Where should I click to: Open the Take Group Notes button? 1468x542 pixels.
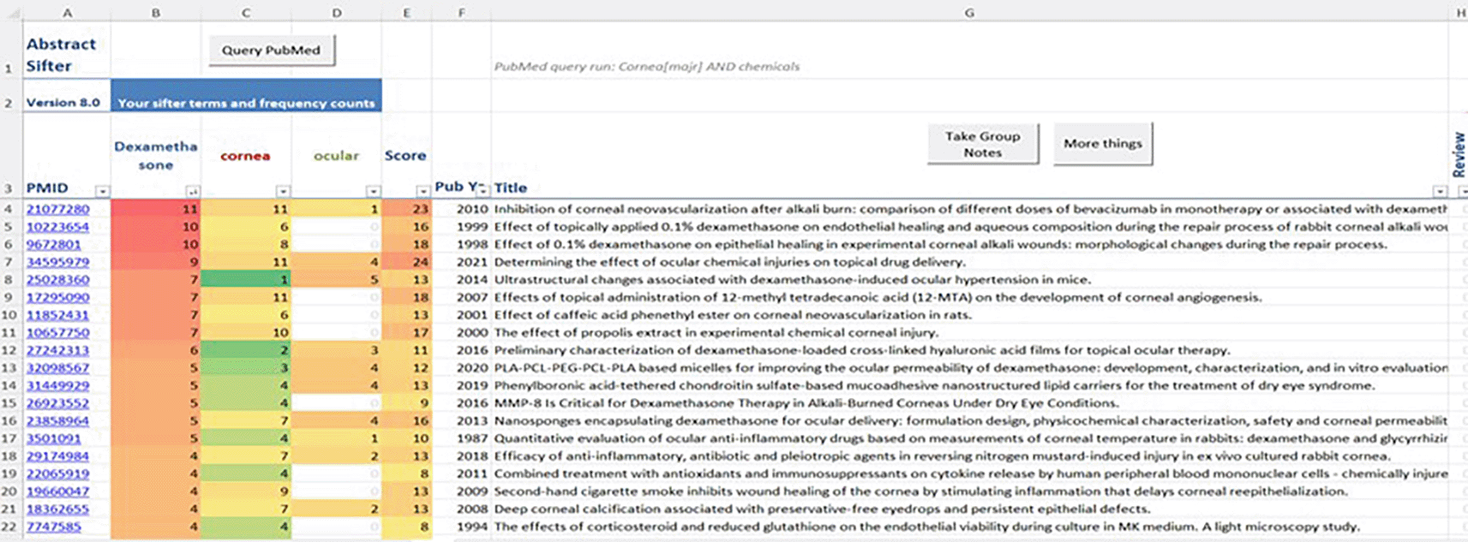(982, 144)
